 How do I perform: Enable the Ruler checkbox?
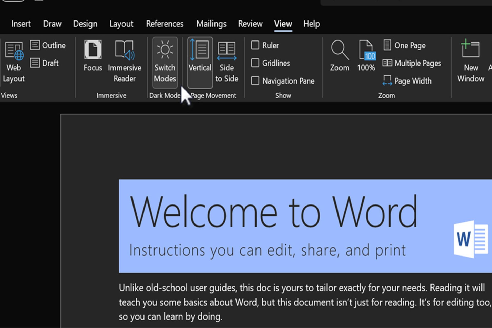[255, 45]
